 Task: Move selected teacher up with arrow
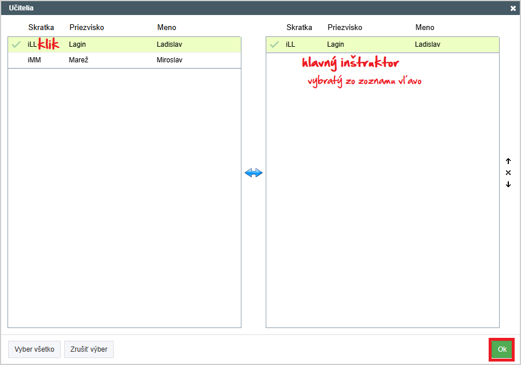pos(508,161)
